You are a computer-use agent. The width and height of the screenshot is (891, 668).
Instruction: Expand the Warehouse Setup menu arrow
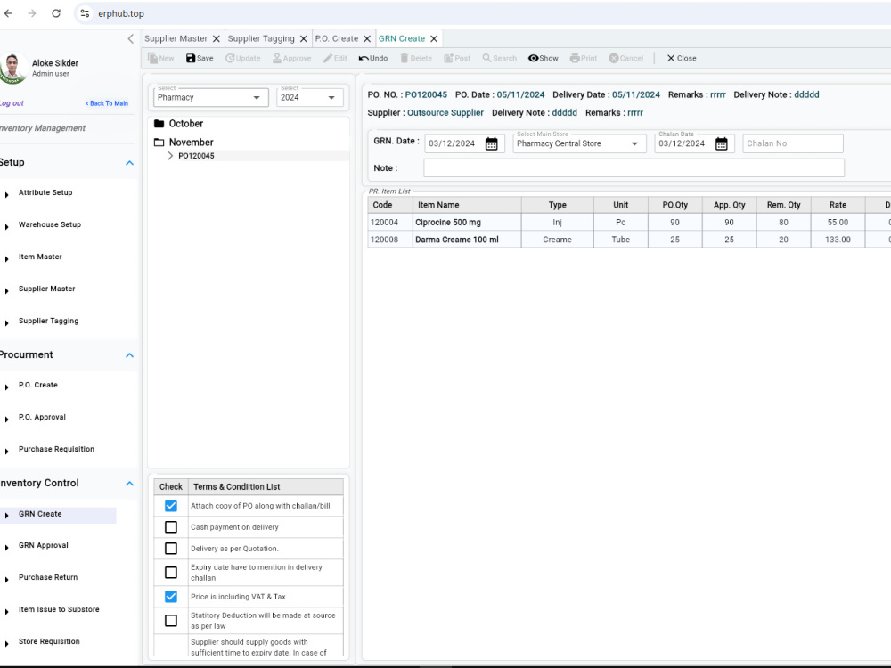tap(7, 226)
